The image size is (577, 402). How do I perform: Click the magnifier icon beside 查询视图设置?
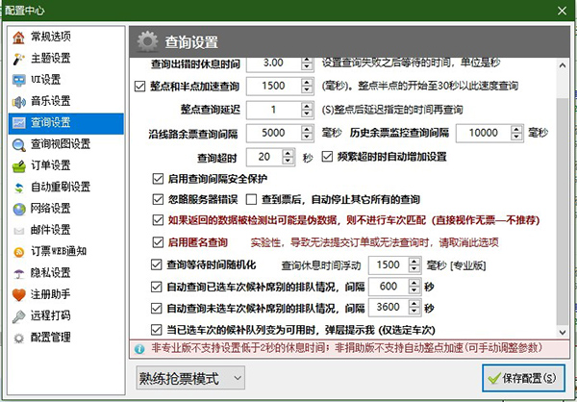19,144
